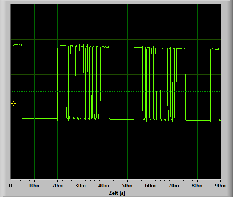The width and height of the screenshot is (233, 197).
Task: Click the Zeit [s] axis title
Action: coord(117,193)
